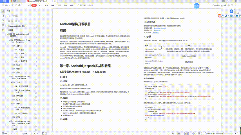Image resolution: width=241 pixels, height=135 pixels.
Task: Open the 文件 file menu dropdown
Action: pyautogui.click(x=6, y=5)
